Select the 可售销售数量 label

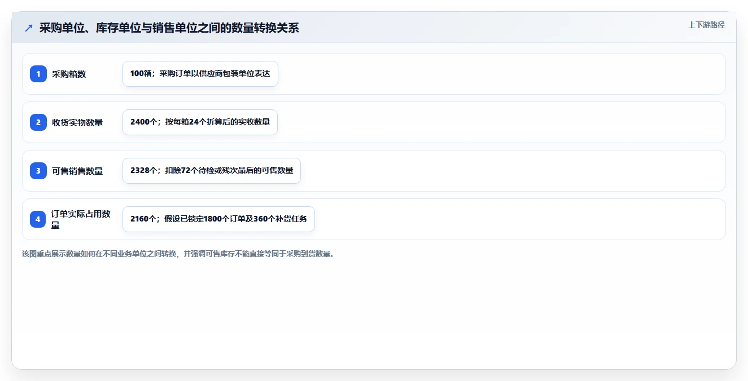[77, 171]
